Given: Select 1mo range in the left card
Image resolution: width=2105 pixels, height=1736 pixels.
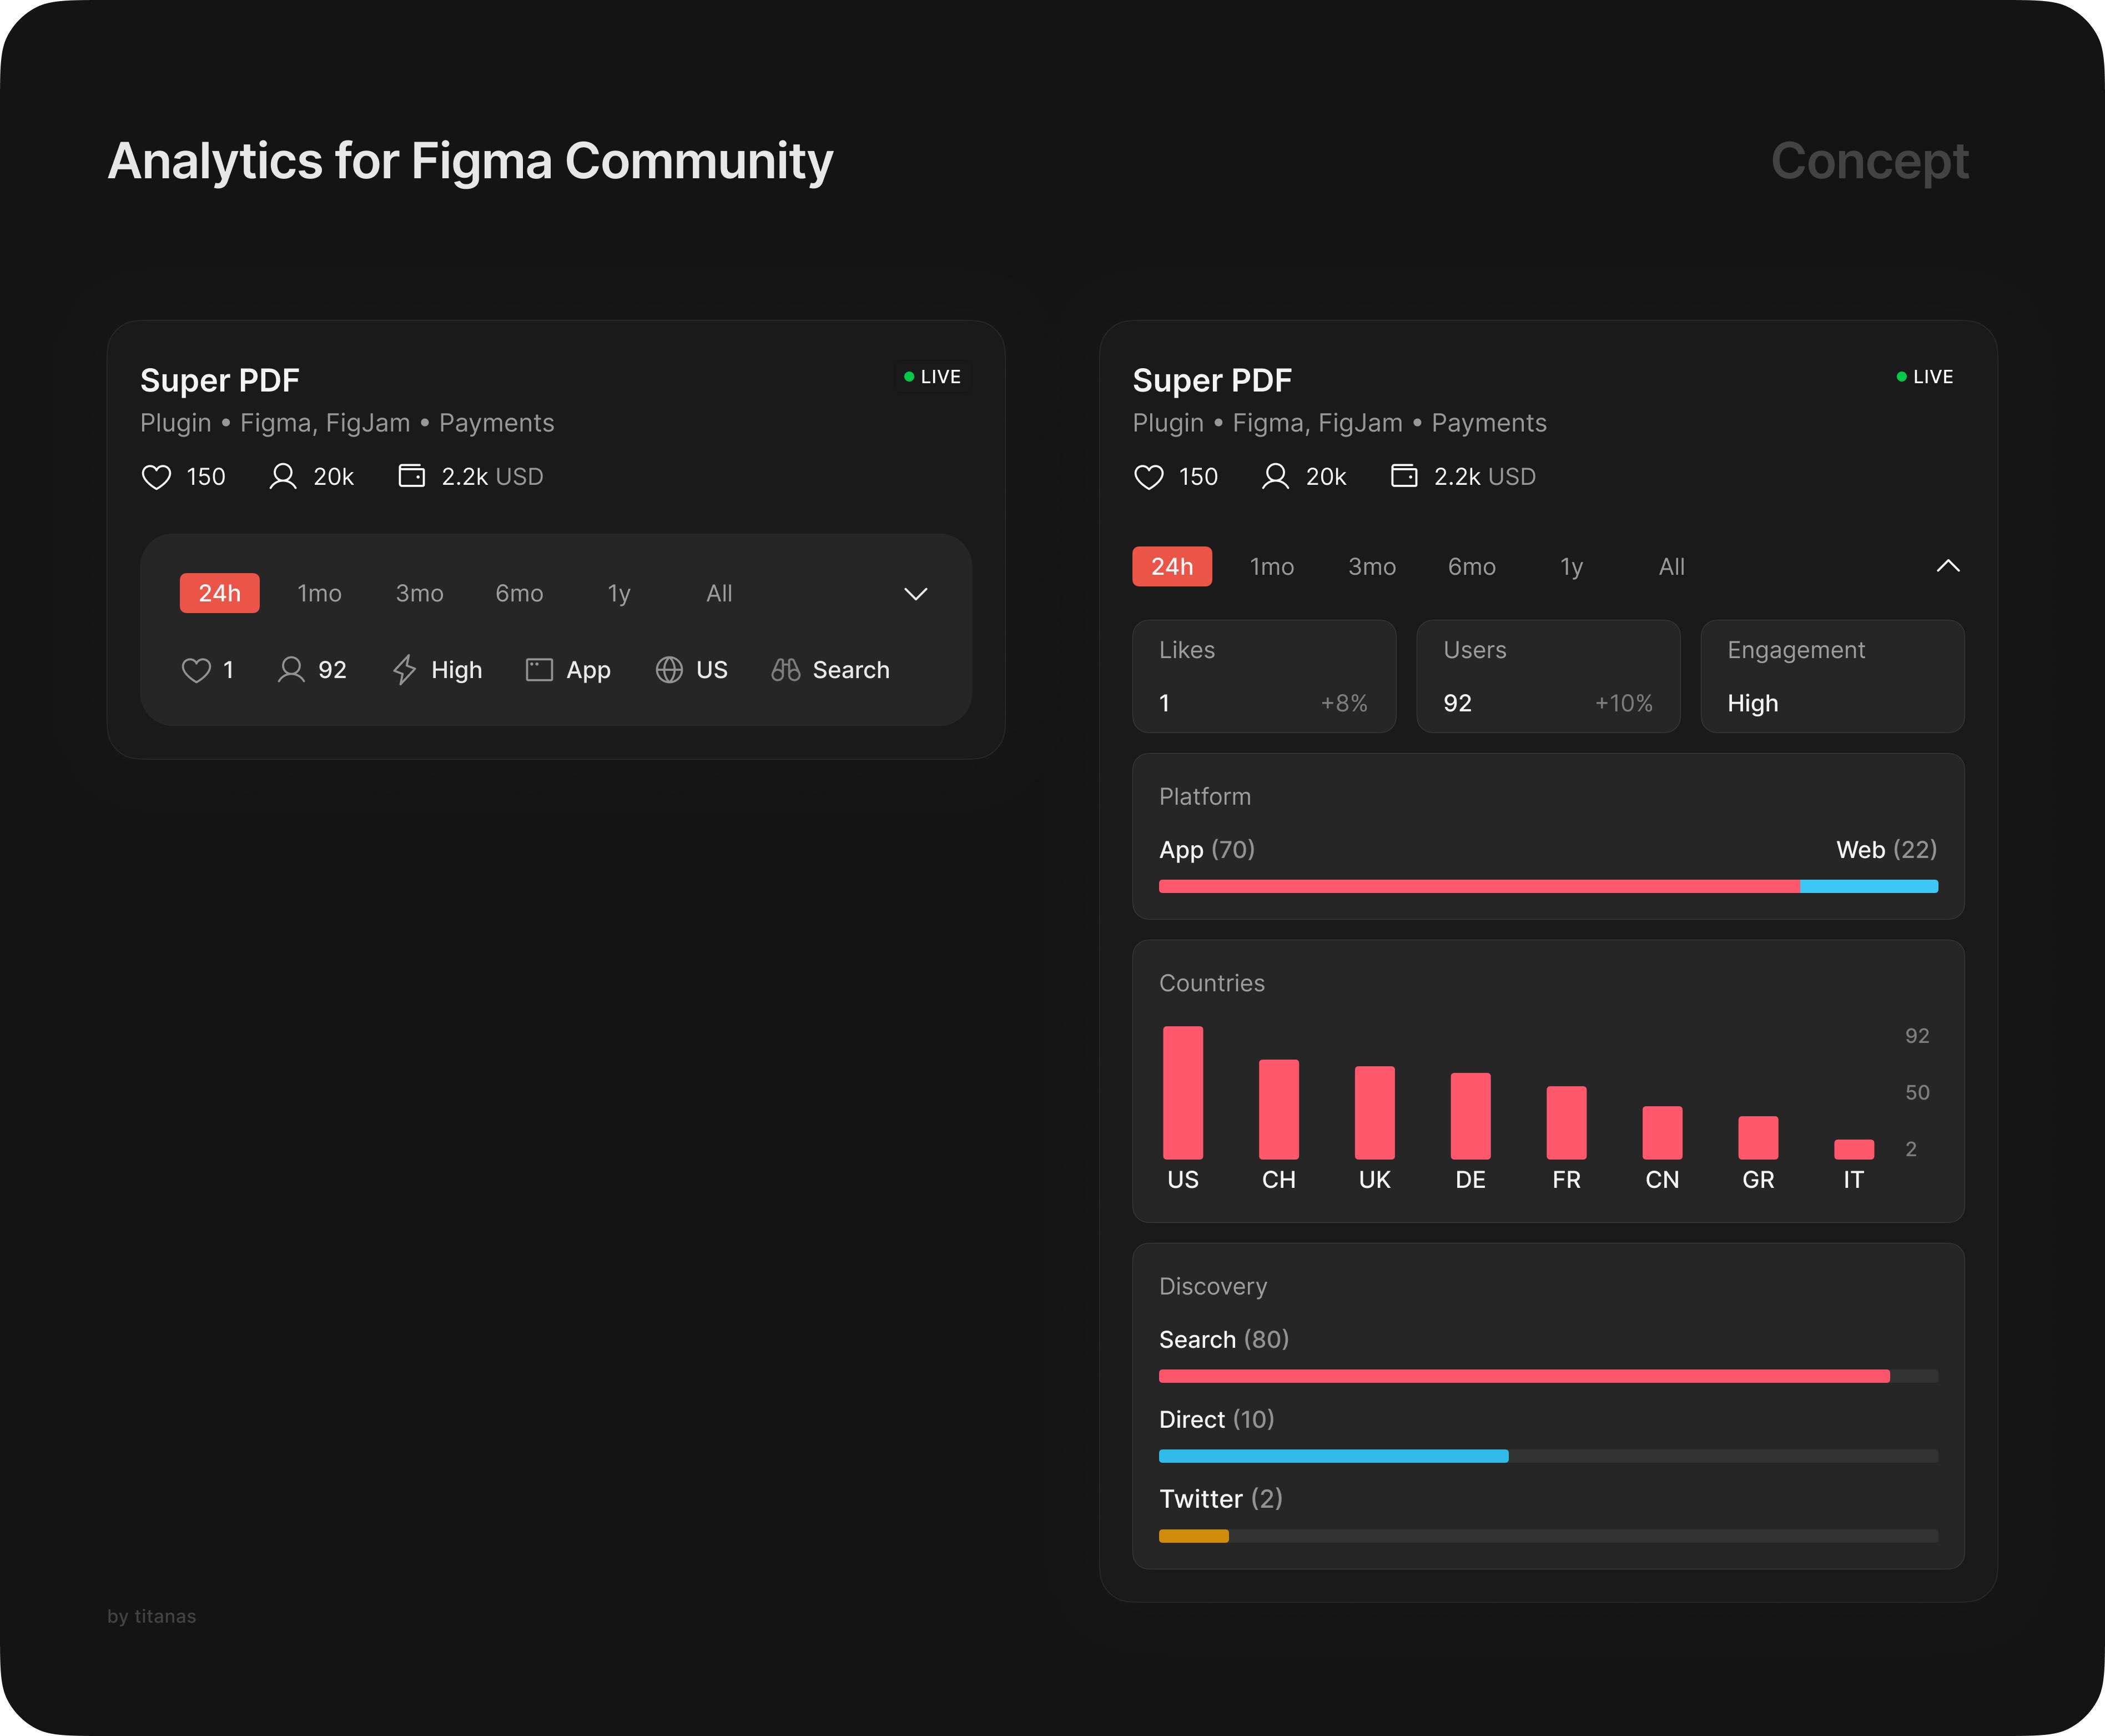Looking at the screenshot, I should 320,593.
